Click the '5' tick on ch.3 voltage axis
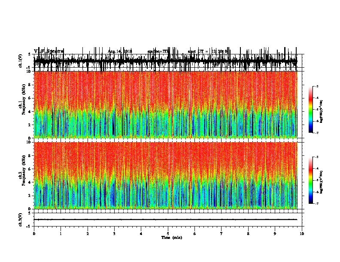 pos(30,213)
